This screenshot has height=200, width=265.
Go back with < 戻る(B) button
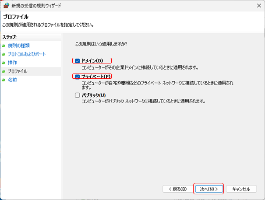point(177,189)
